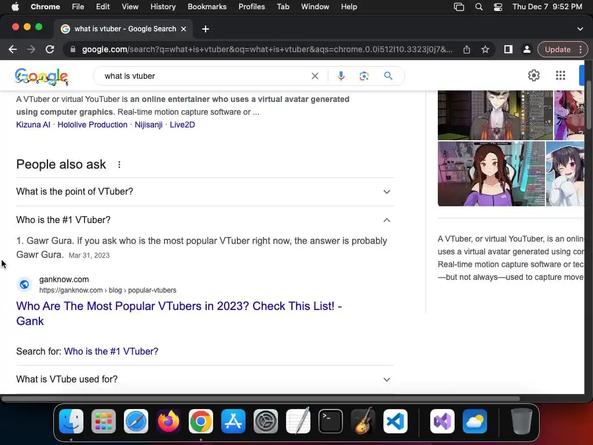Reload the current page
Viewport: 593px width, 445px height.
click(50, 49)
